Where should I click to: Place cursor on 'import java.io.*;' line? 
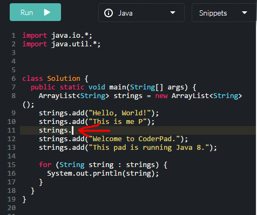[57, 36]
